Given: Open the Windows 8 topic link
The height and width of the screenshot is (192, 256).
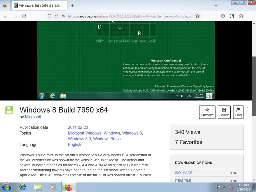Looking at the screenshot, I should tap(132, 133).
